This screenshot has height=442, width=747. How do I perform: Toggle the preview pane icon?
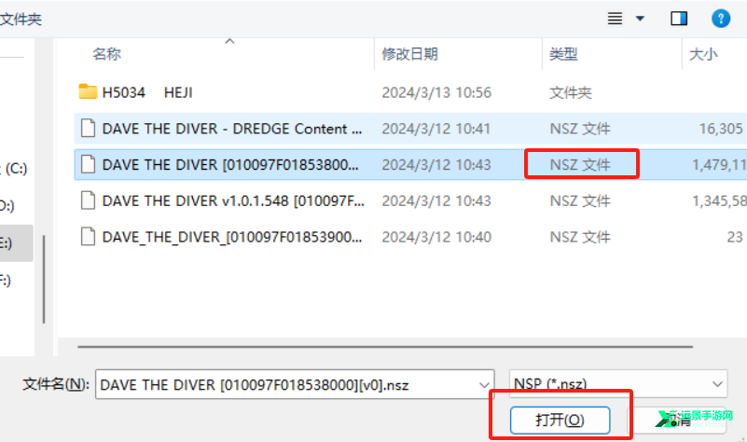pyautogui.click(x=679, y=19)
